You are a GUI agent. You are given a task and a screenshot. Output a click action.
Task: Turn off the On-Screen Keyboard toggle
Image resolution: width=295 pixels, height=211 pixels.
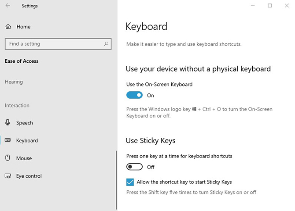(134, 95)
